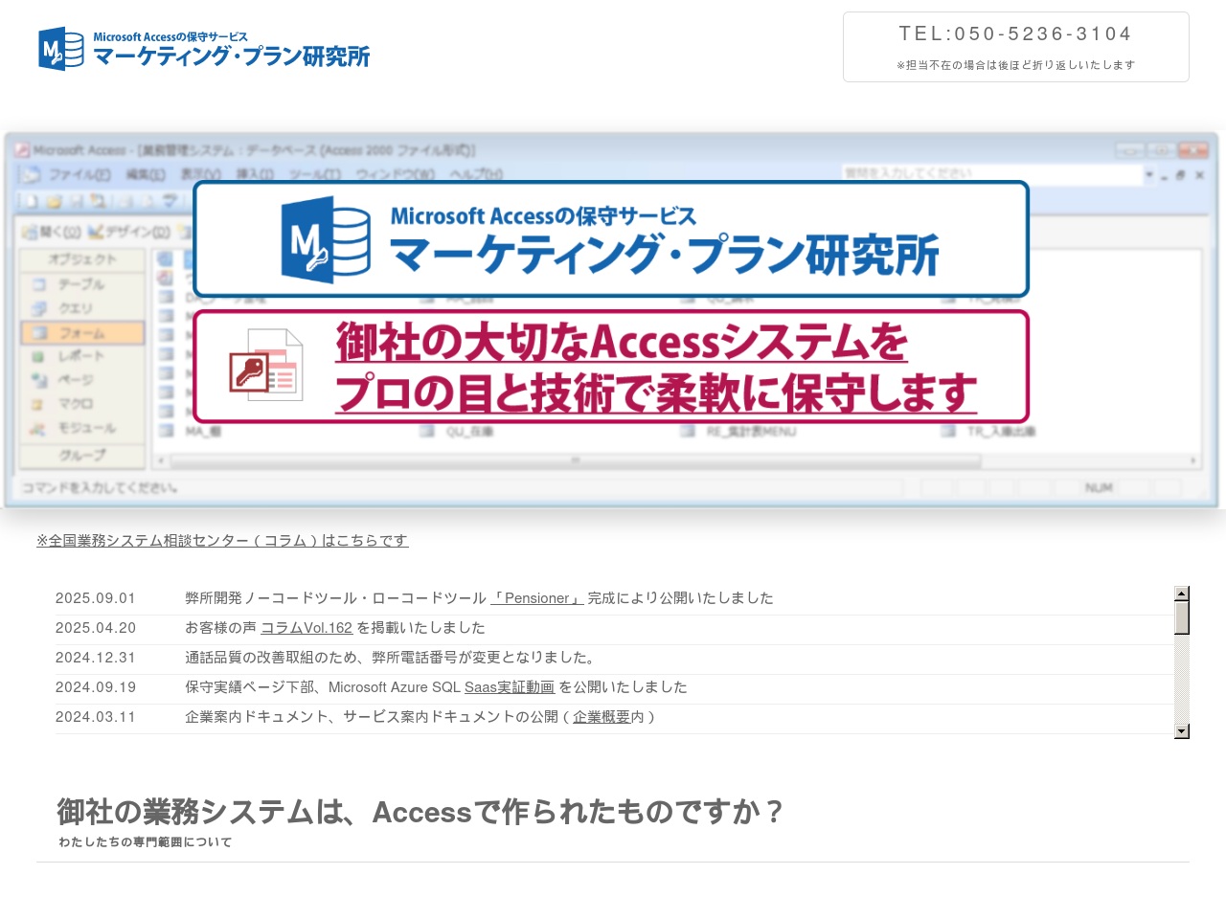Open the コラムVol.162 link
Viewport: 1226px width, 919px height.
pos(306,628)
